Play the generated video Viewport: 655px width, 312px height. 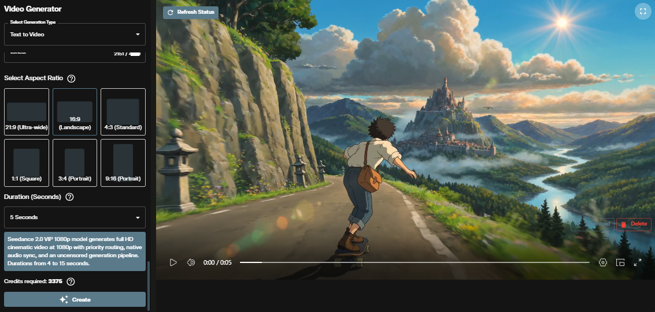pyautogui.click(x=173, y=262)
